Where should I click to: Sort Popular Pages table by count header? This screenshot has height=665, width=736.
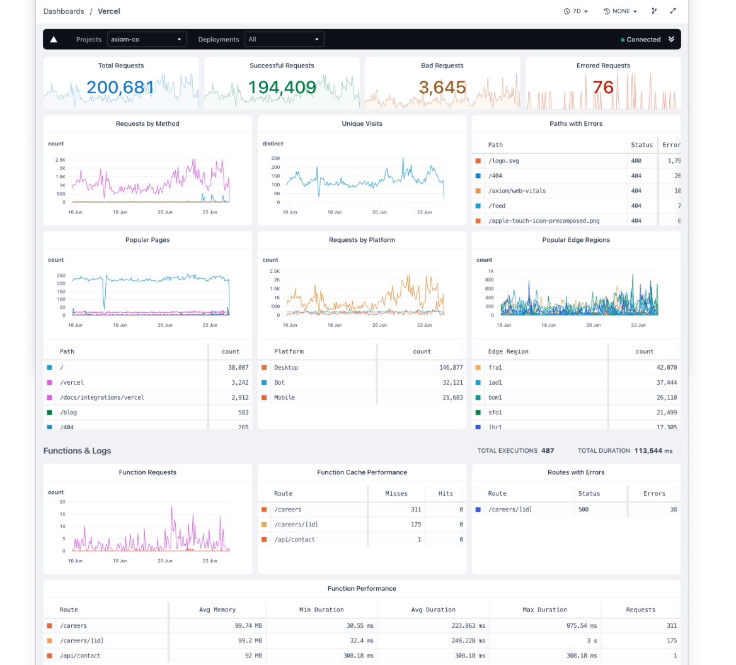pos(231,351)
